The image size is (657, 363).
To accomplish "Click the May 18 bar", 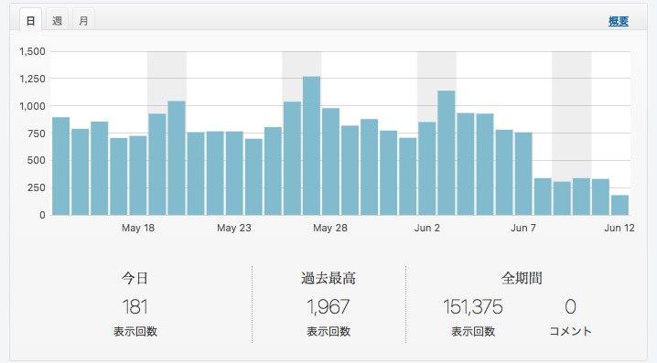I will pos(138,176).
